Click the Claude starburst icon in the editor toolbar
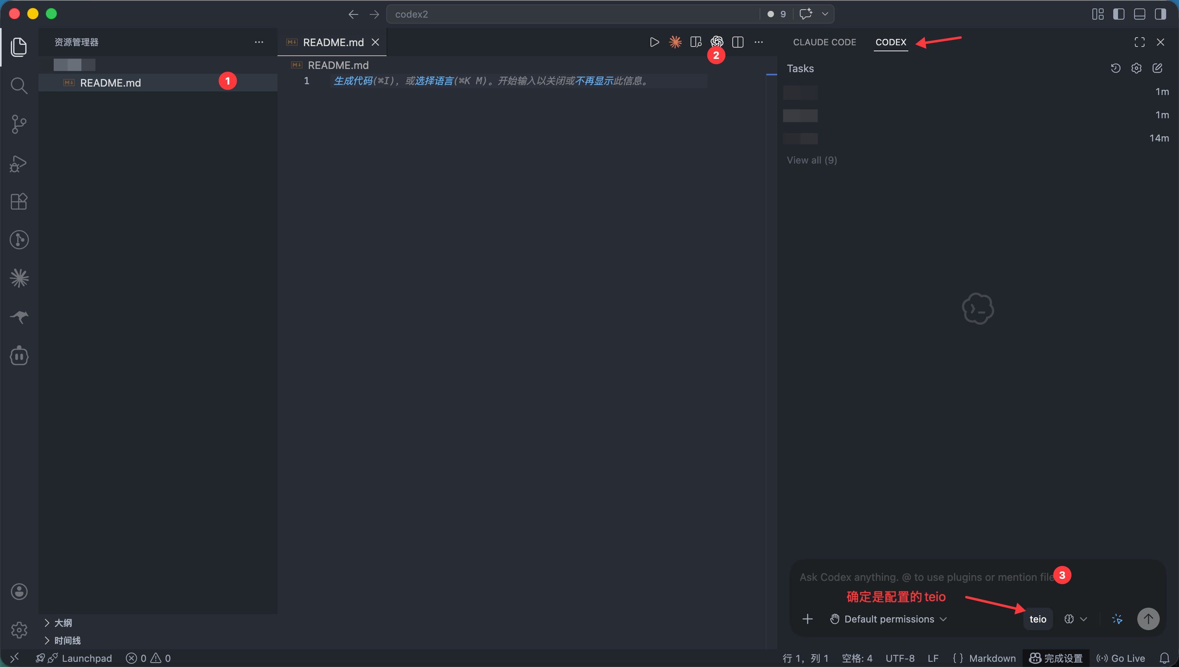Viewport: 1179px width, 667px height. click(675, 42)
